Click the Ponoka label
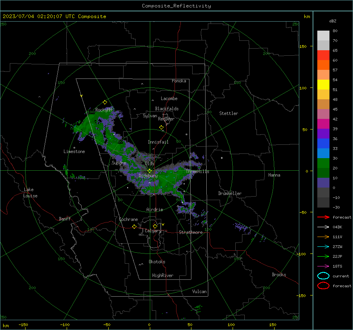This screenshot has height=330, width=353. coord(179,81)
